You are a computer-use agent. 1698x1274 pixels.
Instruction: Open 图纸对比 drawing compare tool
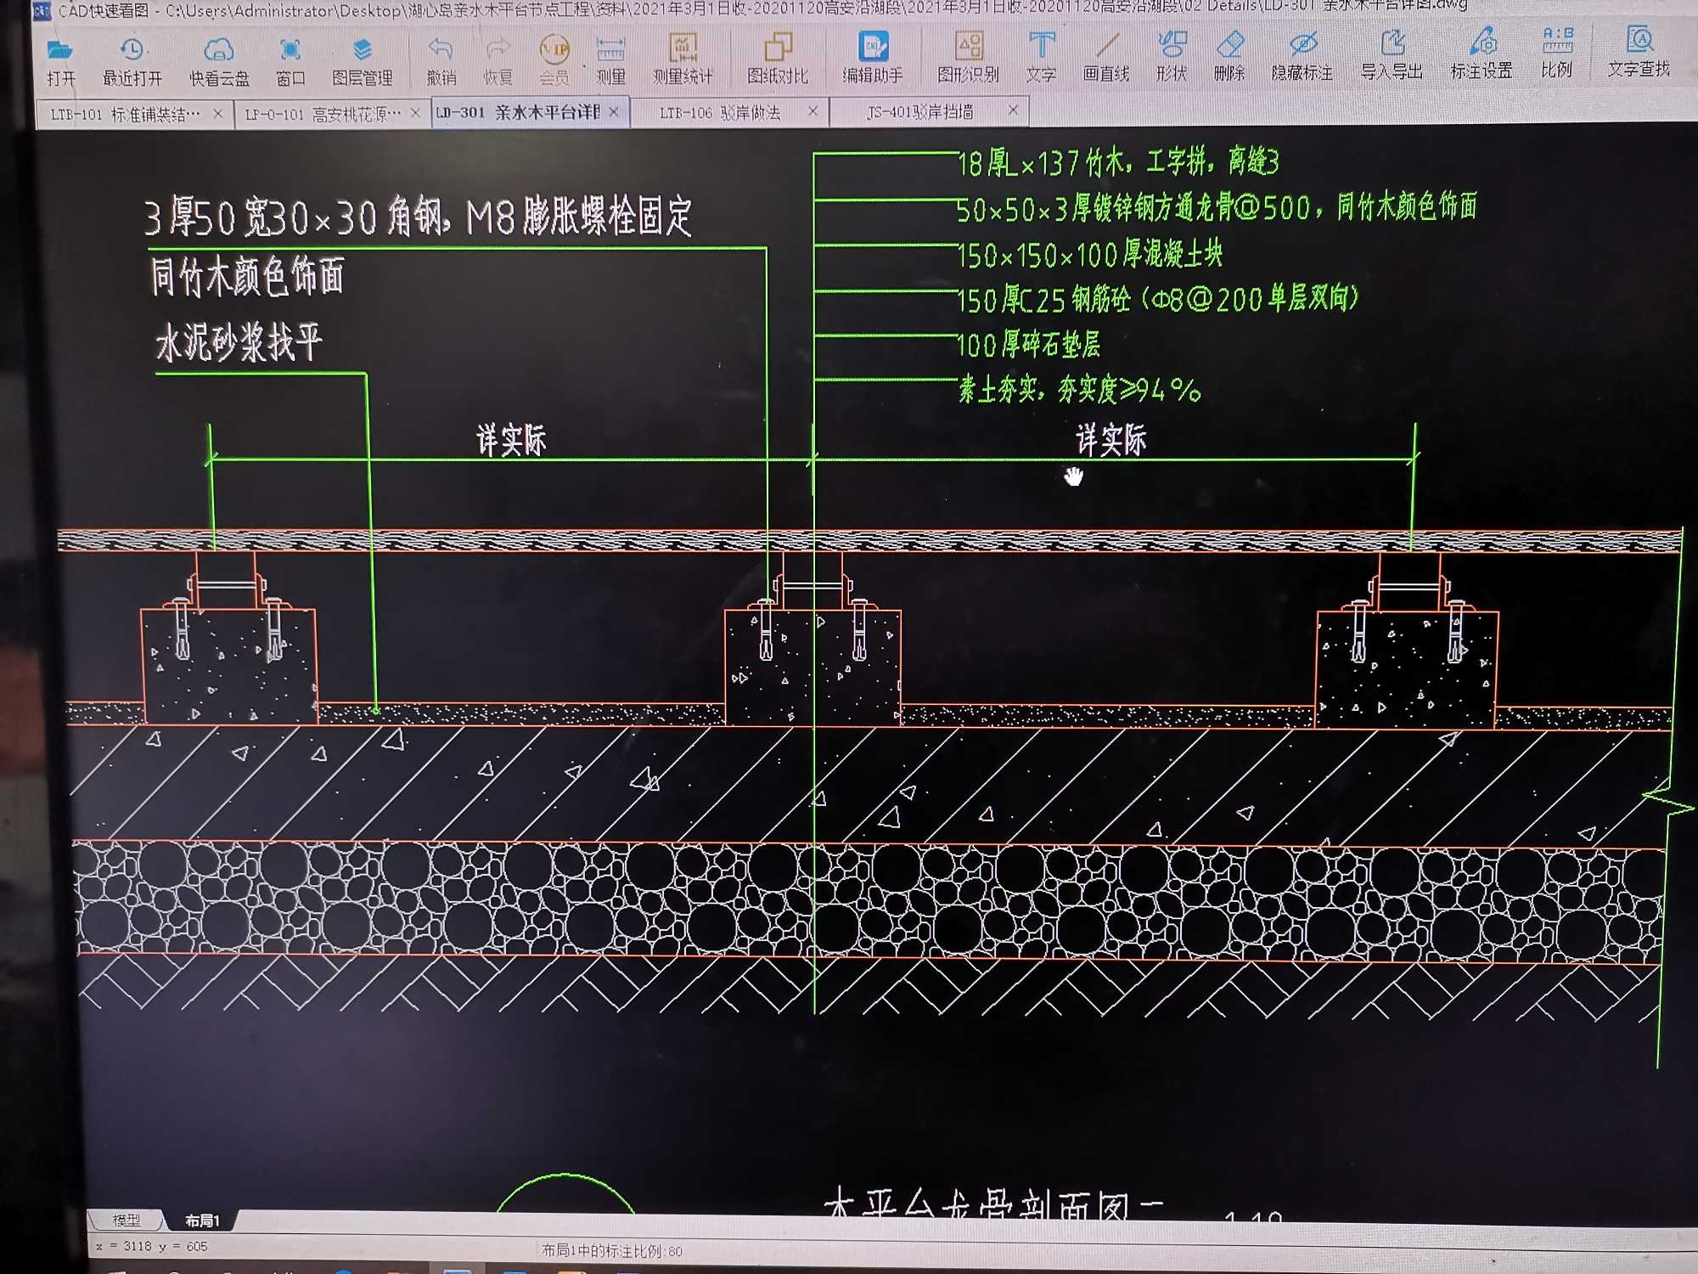(x=778, y=59)
